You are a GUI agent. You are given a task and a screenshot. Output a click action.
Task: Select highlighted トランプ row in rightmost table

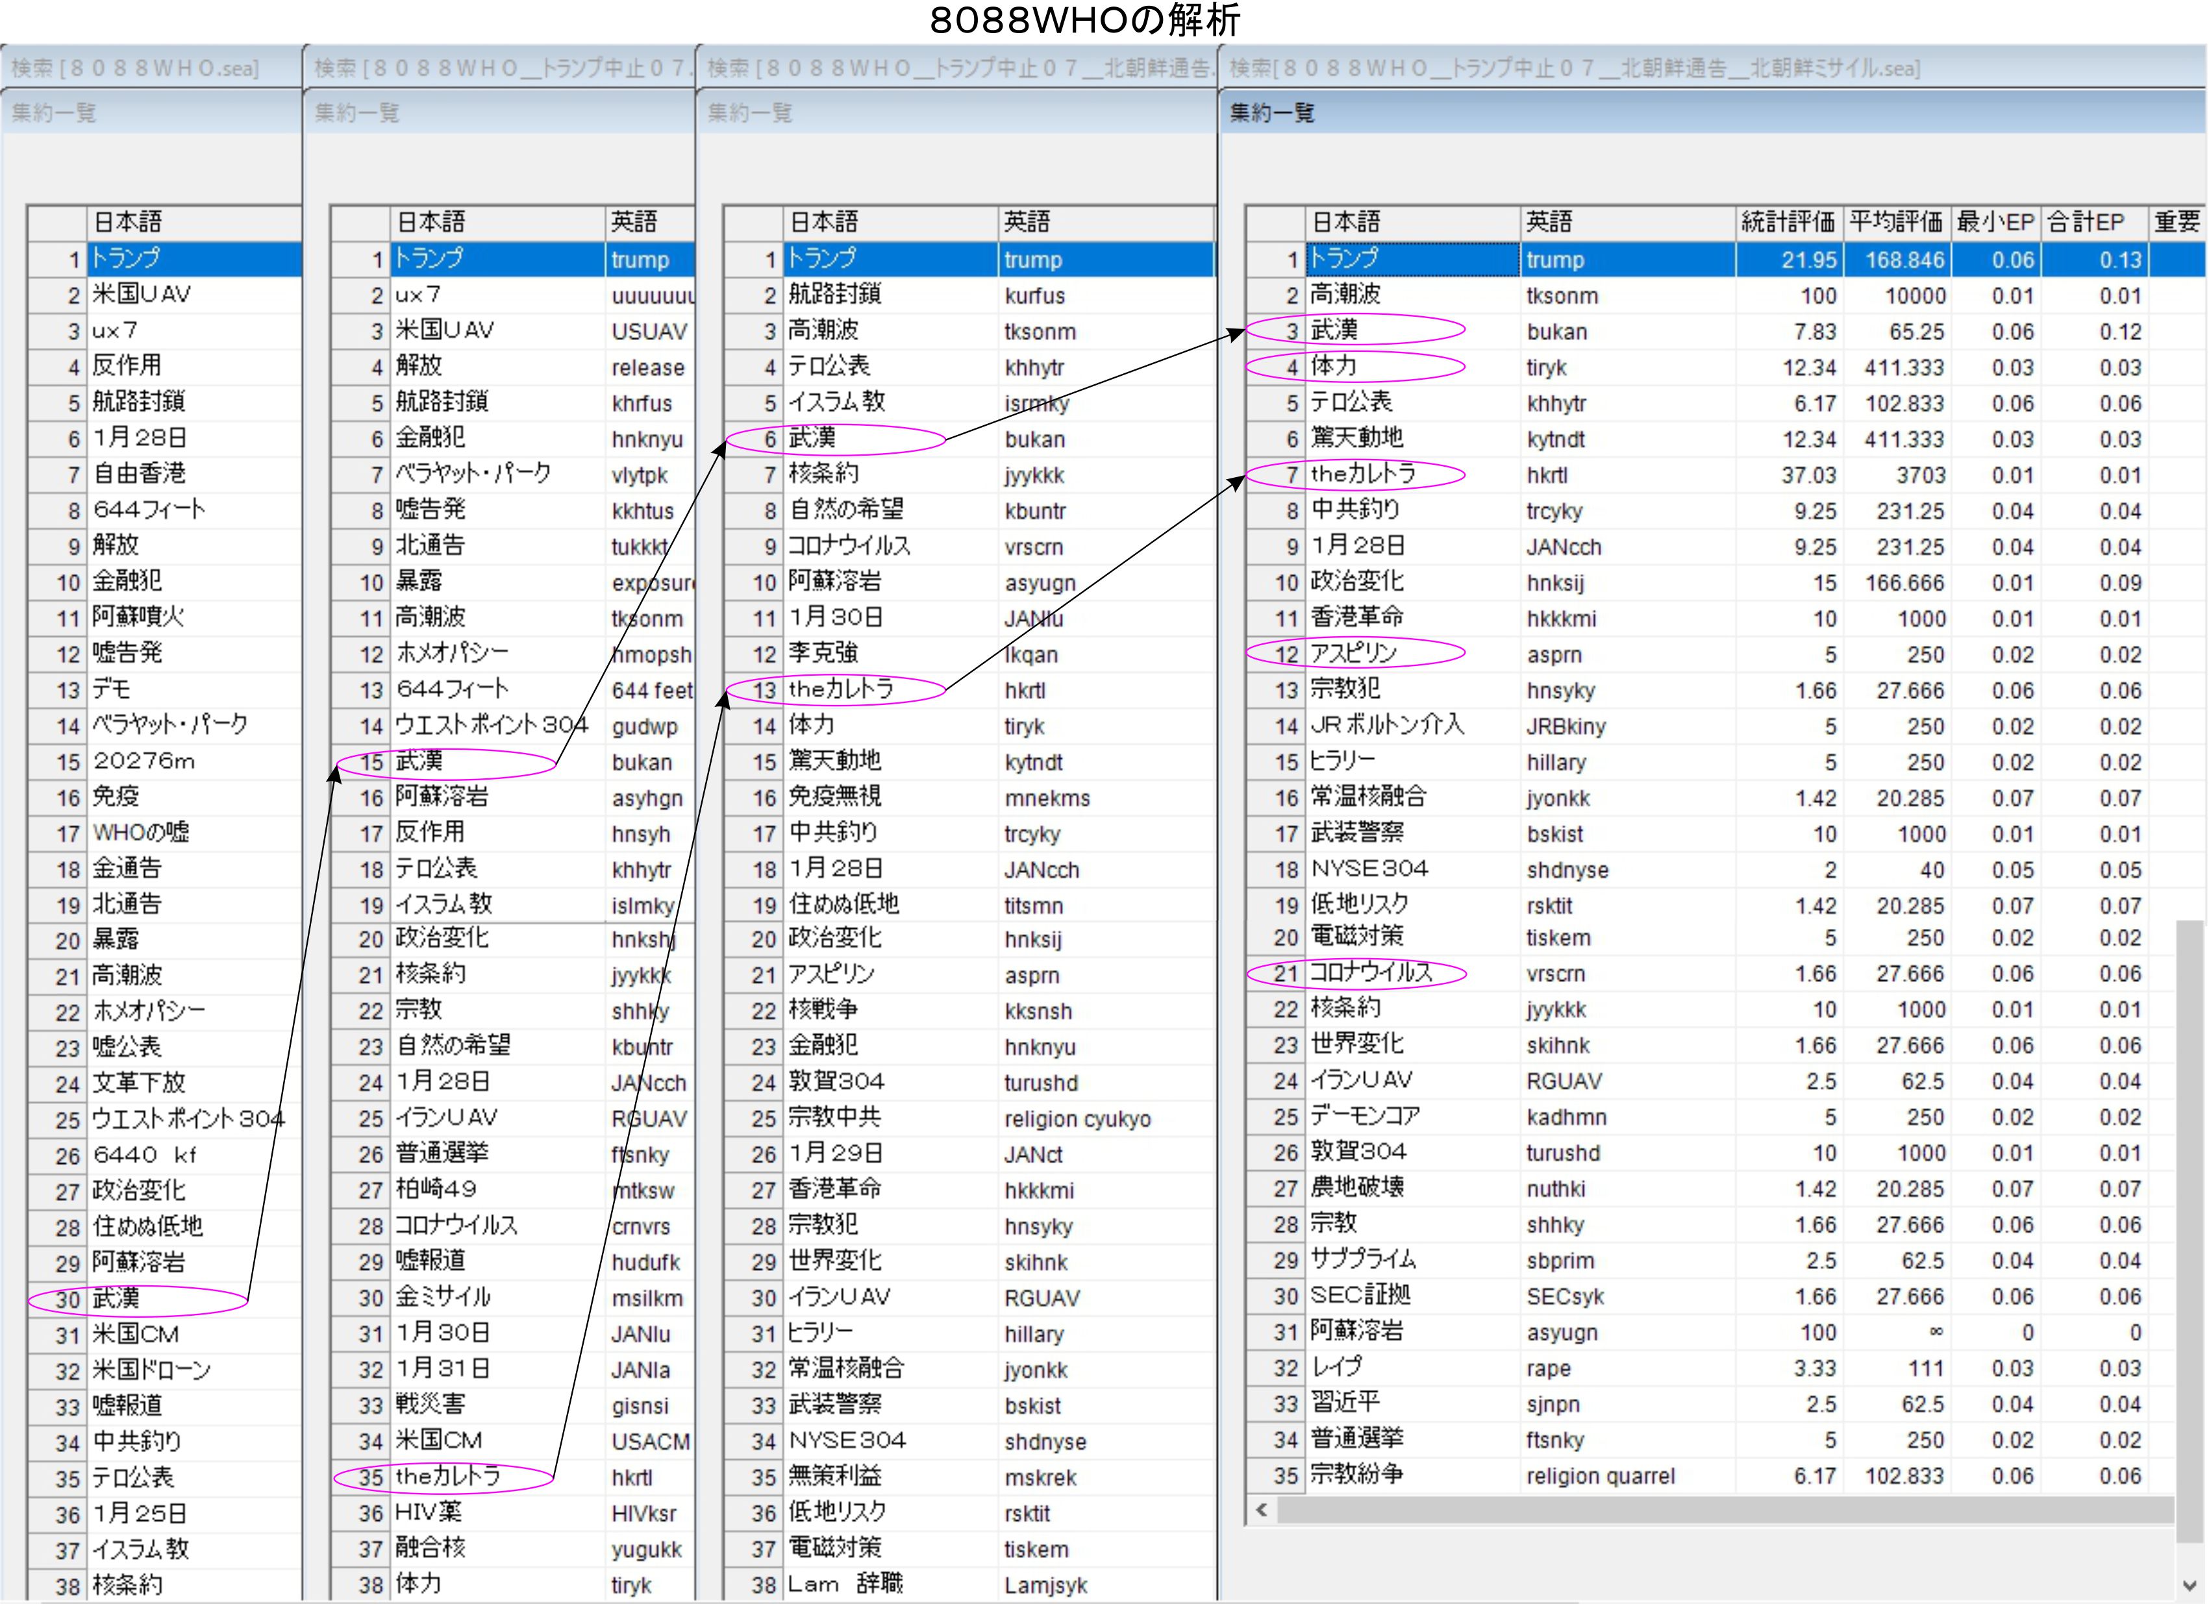1344,259
